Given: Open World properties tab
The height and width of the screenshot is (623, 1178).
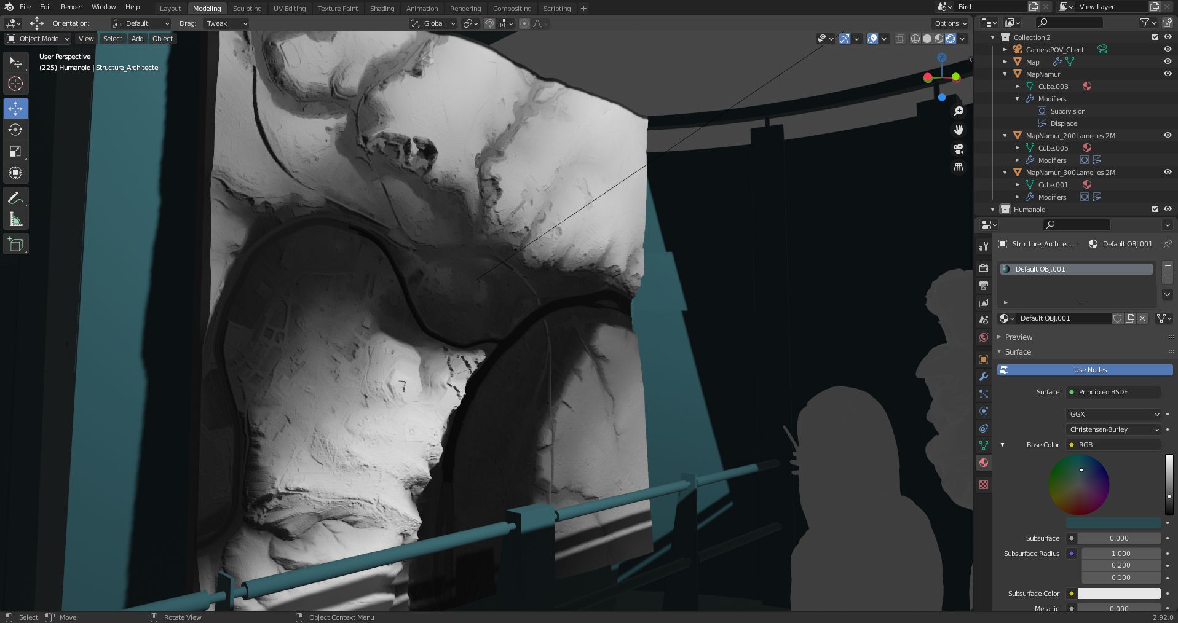Looking at the screenshot, I should pyautogui.click(x=984, y=337).
